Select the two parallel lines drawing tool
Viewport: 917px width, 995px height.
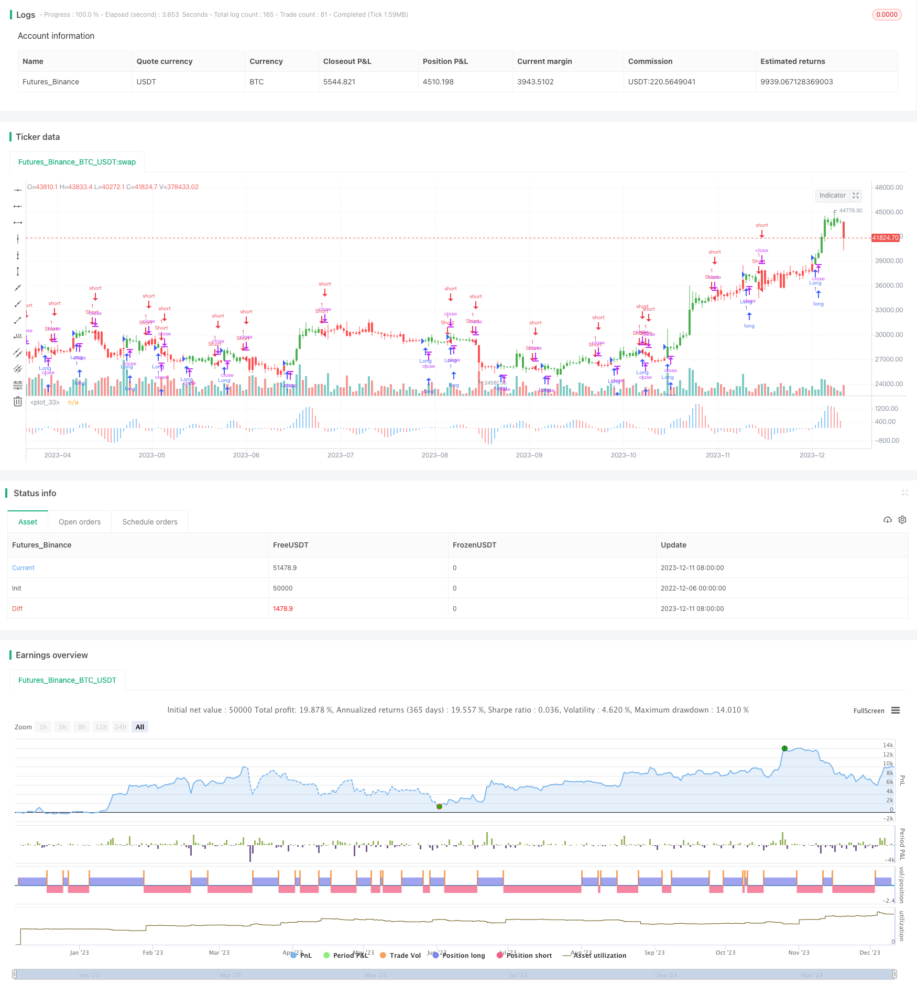(18, 353)
